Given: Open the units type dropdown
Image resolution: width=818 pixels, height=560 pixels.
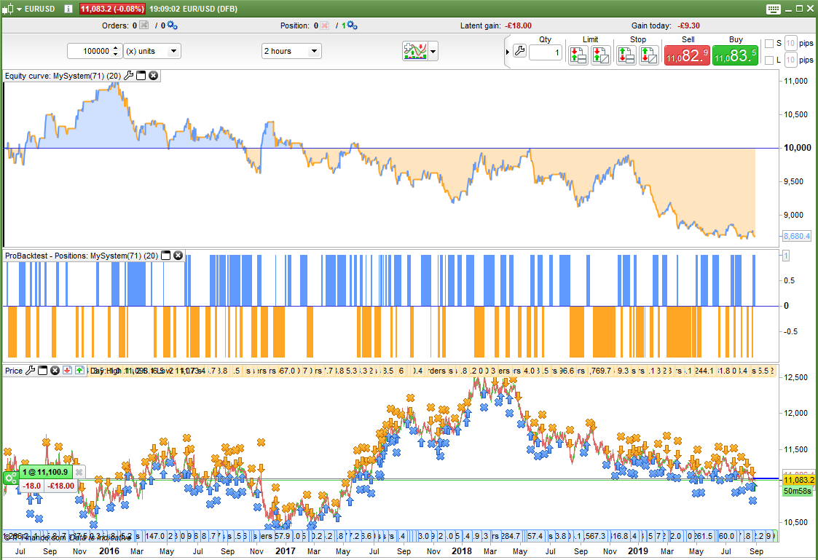Looking at the screenshot, I should click(152, 51).
